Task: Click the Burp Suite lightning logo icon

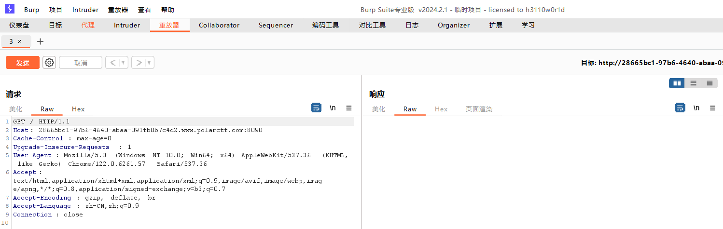Action: [9, 9]
